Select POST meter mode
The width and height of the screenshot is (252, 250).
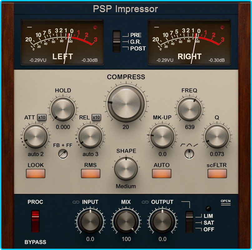[138, 48]
